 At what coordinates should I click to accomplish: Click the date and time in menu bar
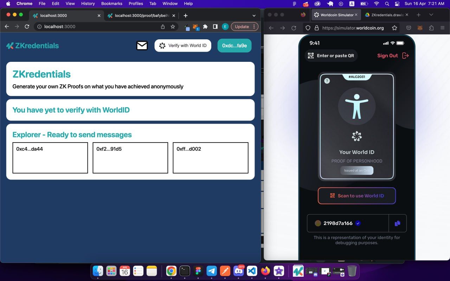[424, 4]
